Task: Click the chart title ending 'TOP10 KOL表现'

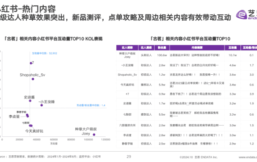Action: (53, 39)
